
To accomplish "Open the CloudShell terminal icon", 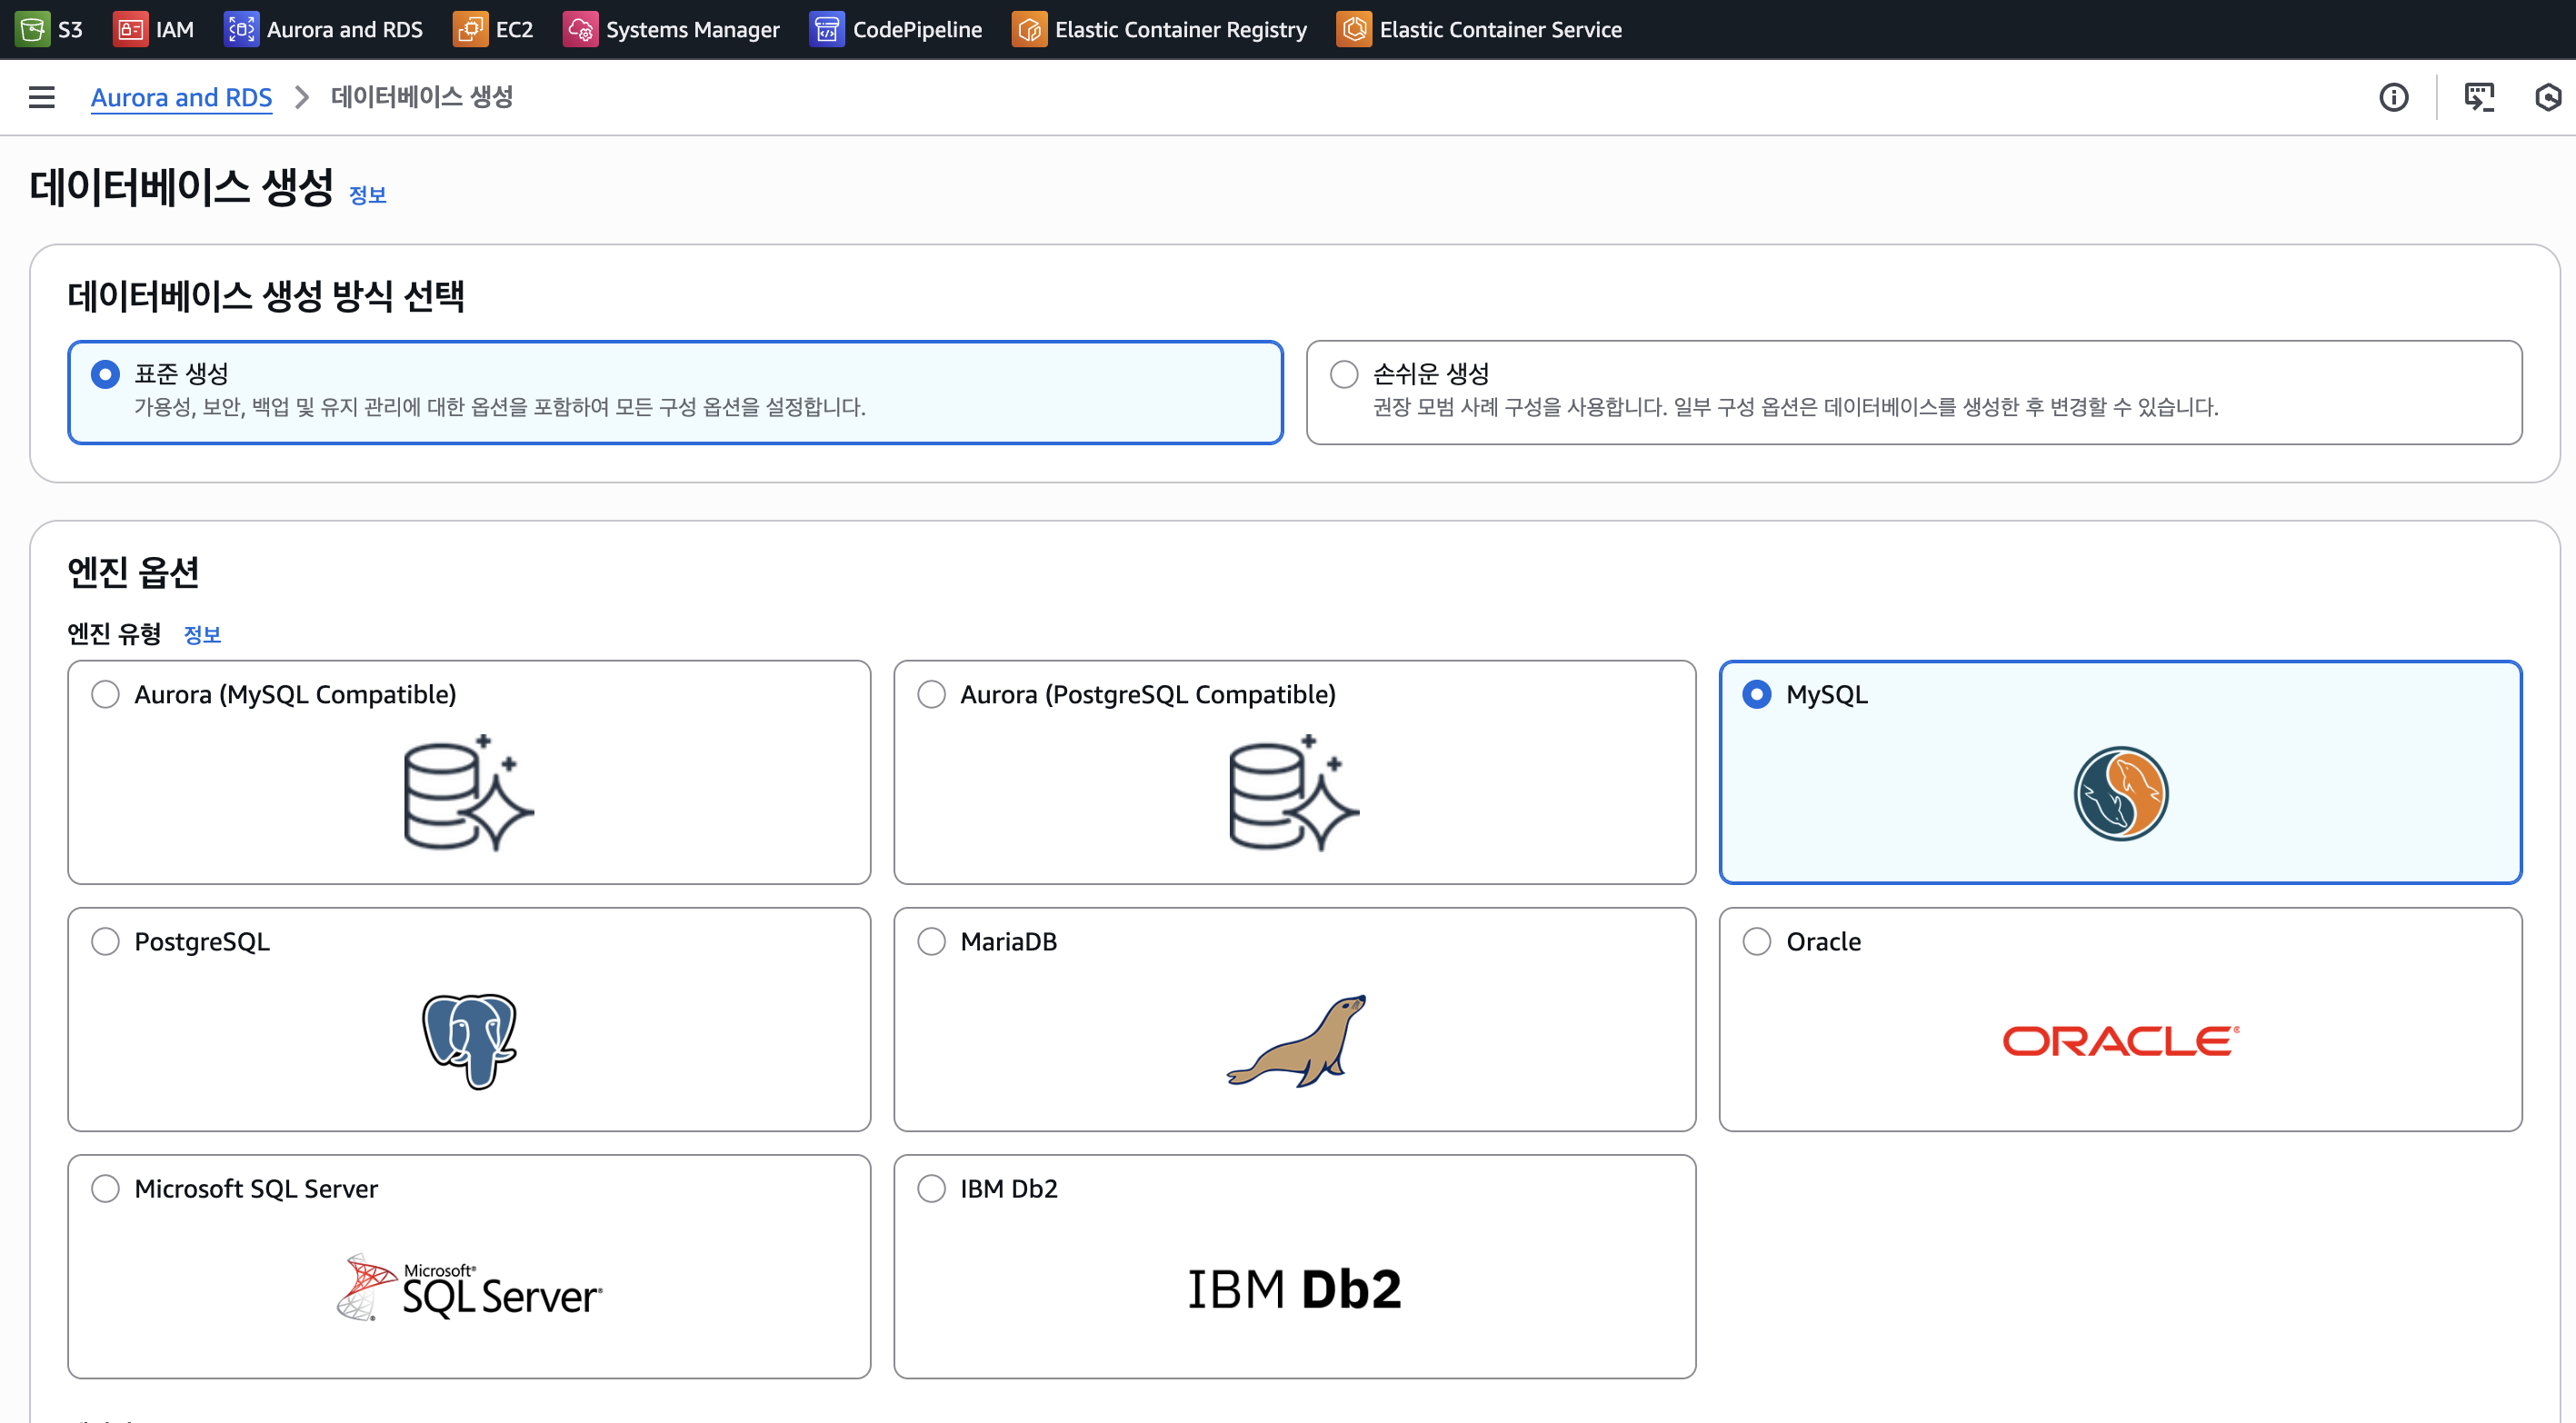I will pyautogui.click(x=2479, y=97).
